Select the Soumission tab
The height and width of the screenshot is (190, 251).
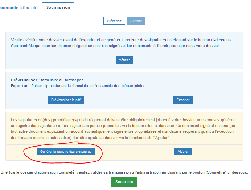point(58,7)
